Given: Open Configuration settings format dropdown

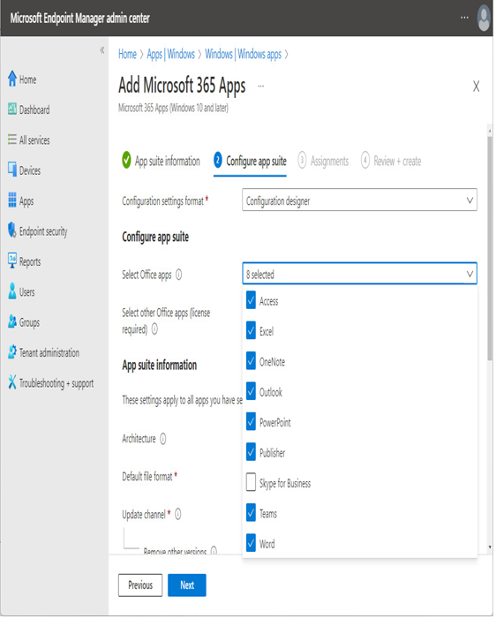Looking at the screenshot, I should coord(361,200).
